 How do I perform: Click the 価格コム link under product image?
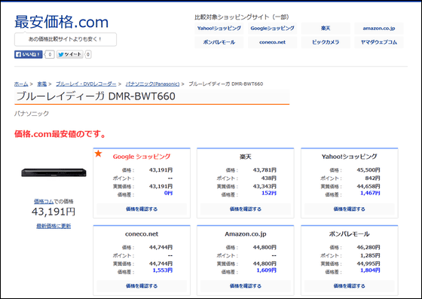[x=44, y=201]
